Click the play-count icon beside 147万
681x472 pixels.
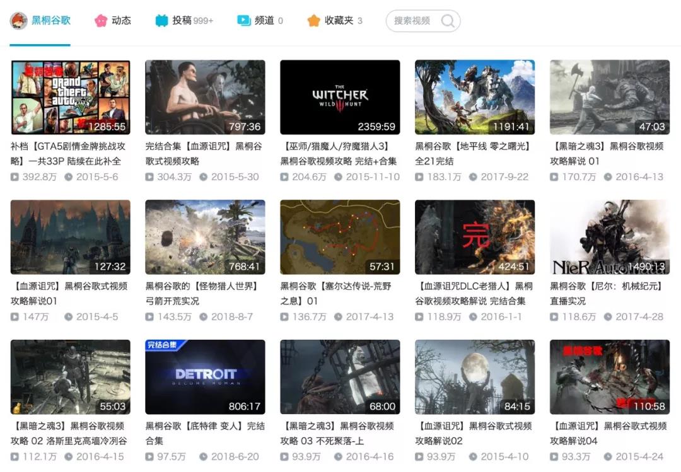[15, 316]
